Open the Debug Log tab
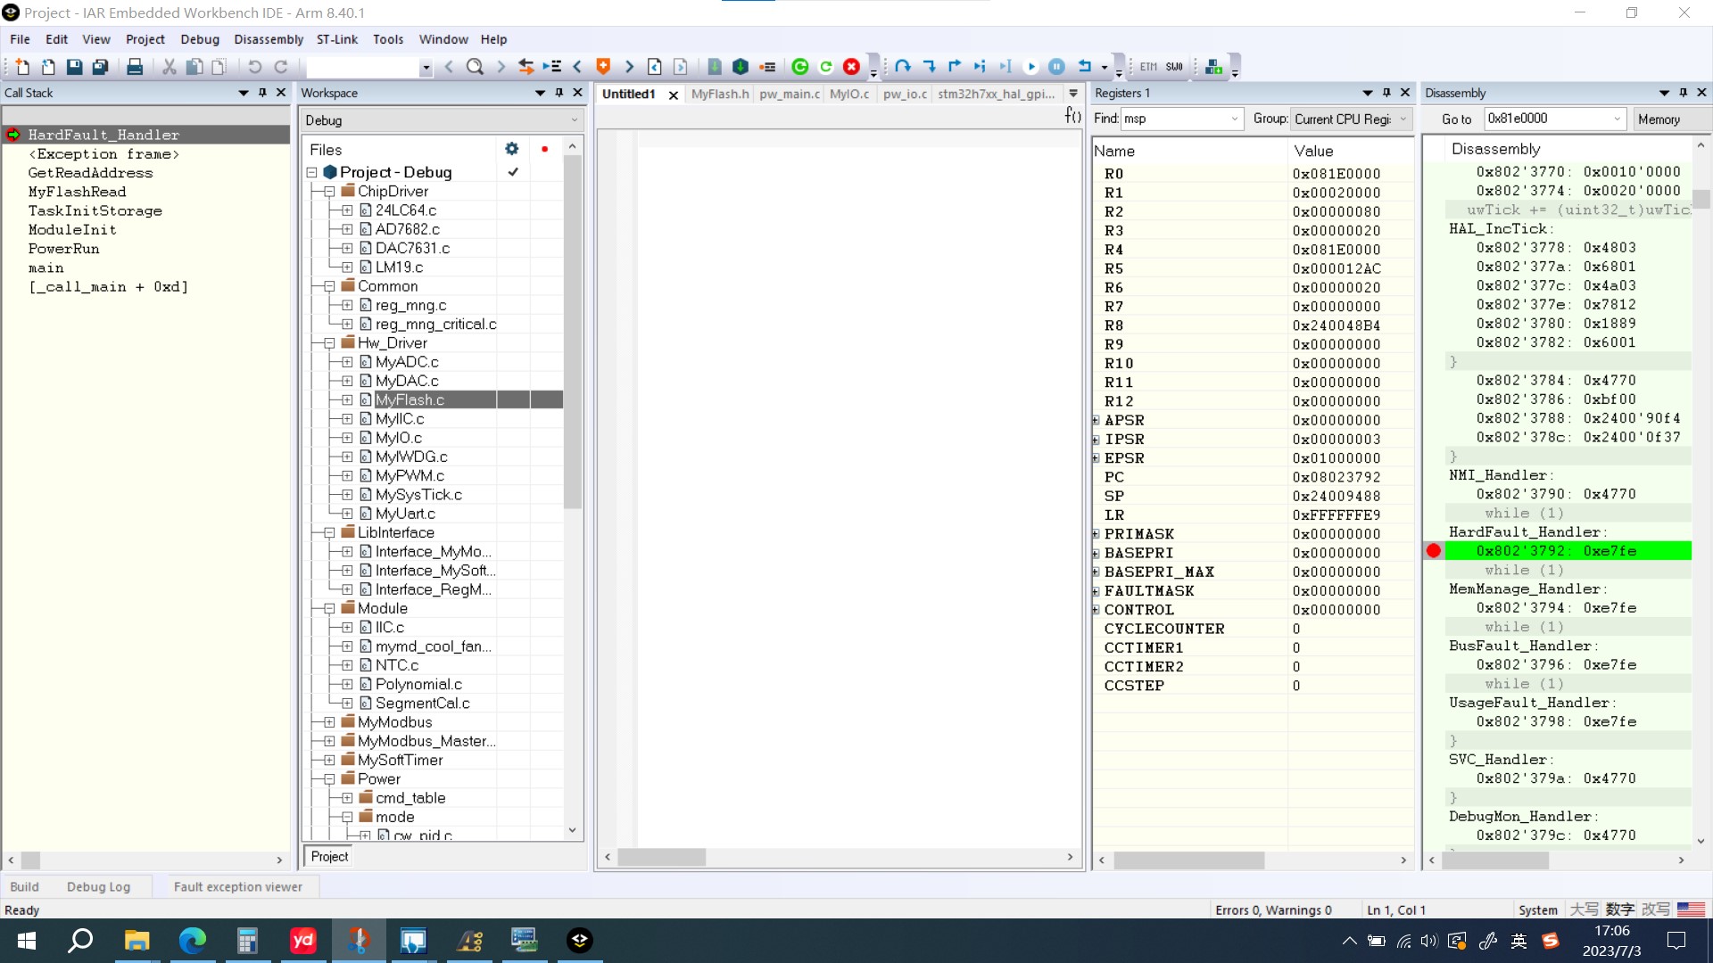The width and height of the screenshot is (1713, 963). 99,886
